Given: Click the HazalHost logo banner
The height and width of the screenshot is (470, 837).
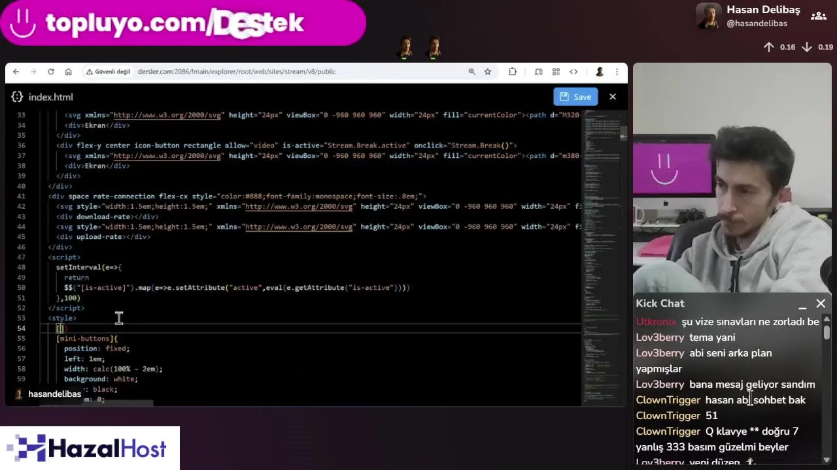Looking at the screenshot, I should tap(90, 448).
